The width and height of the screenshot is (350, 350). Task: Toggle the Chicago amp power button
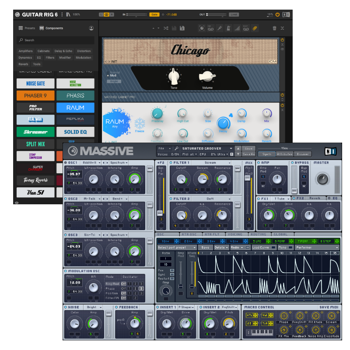coord(282,40)
